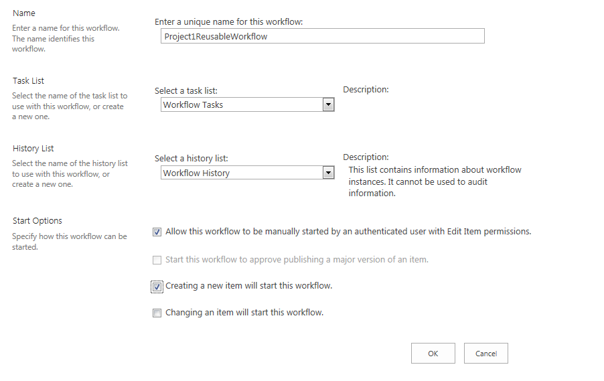Click the Task List section heading
This screenshot has width=604, height=381.
point(29,81)
